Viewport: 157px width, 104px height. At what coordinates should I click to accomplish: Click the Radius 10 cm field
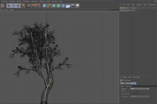[x=134, y=91]
